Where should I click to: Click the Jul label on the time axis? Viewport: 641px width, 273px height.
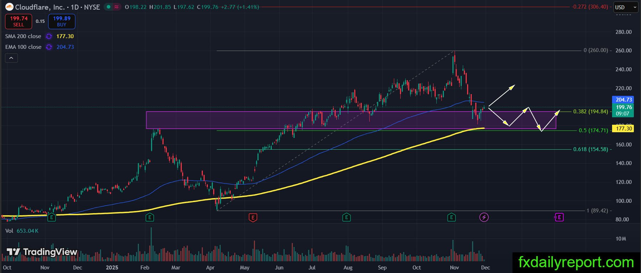312,268
